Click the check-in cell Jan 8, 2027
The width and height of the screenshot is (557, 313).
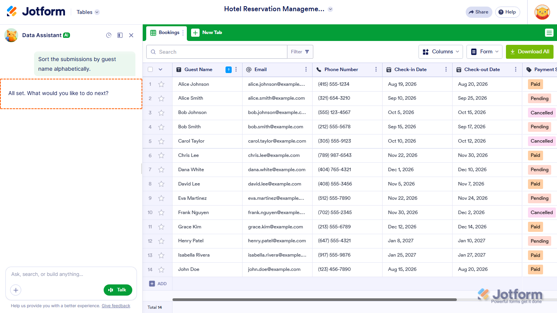tap(417, 241)
